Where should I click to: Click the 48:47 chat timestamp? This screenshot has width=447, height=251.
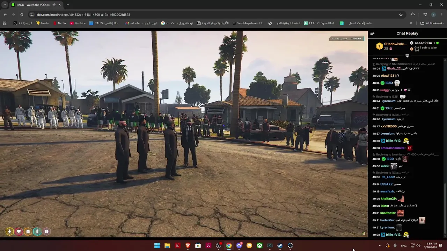click(x=376, y=126)
